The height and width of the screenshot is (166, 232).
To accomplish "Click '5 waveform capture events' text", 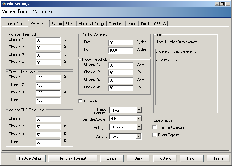I will pyautogui.click(x=176, y=51).
